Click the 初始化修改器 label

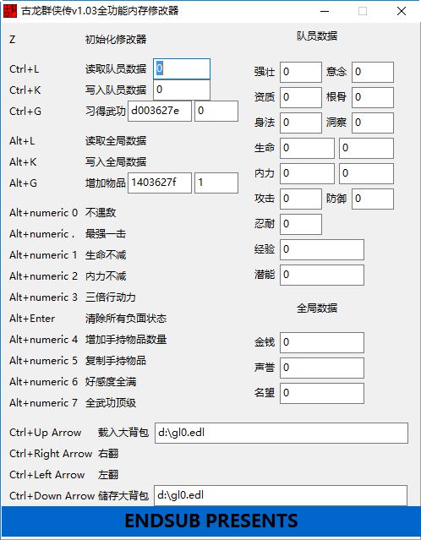(116, 39)
